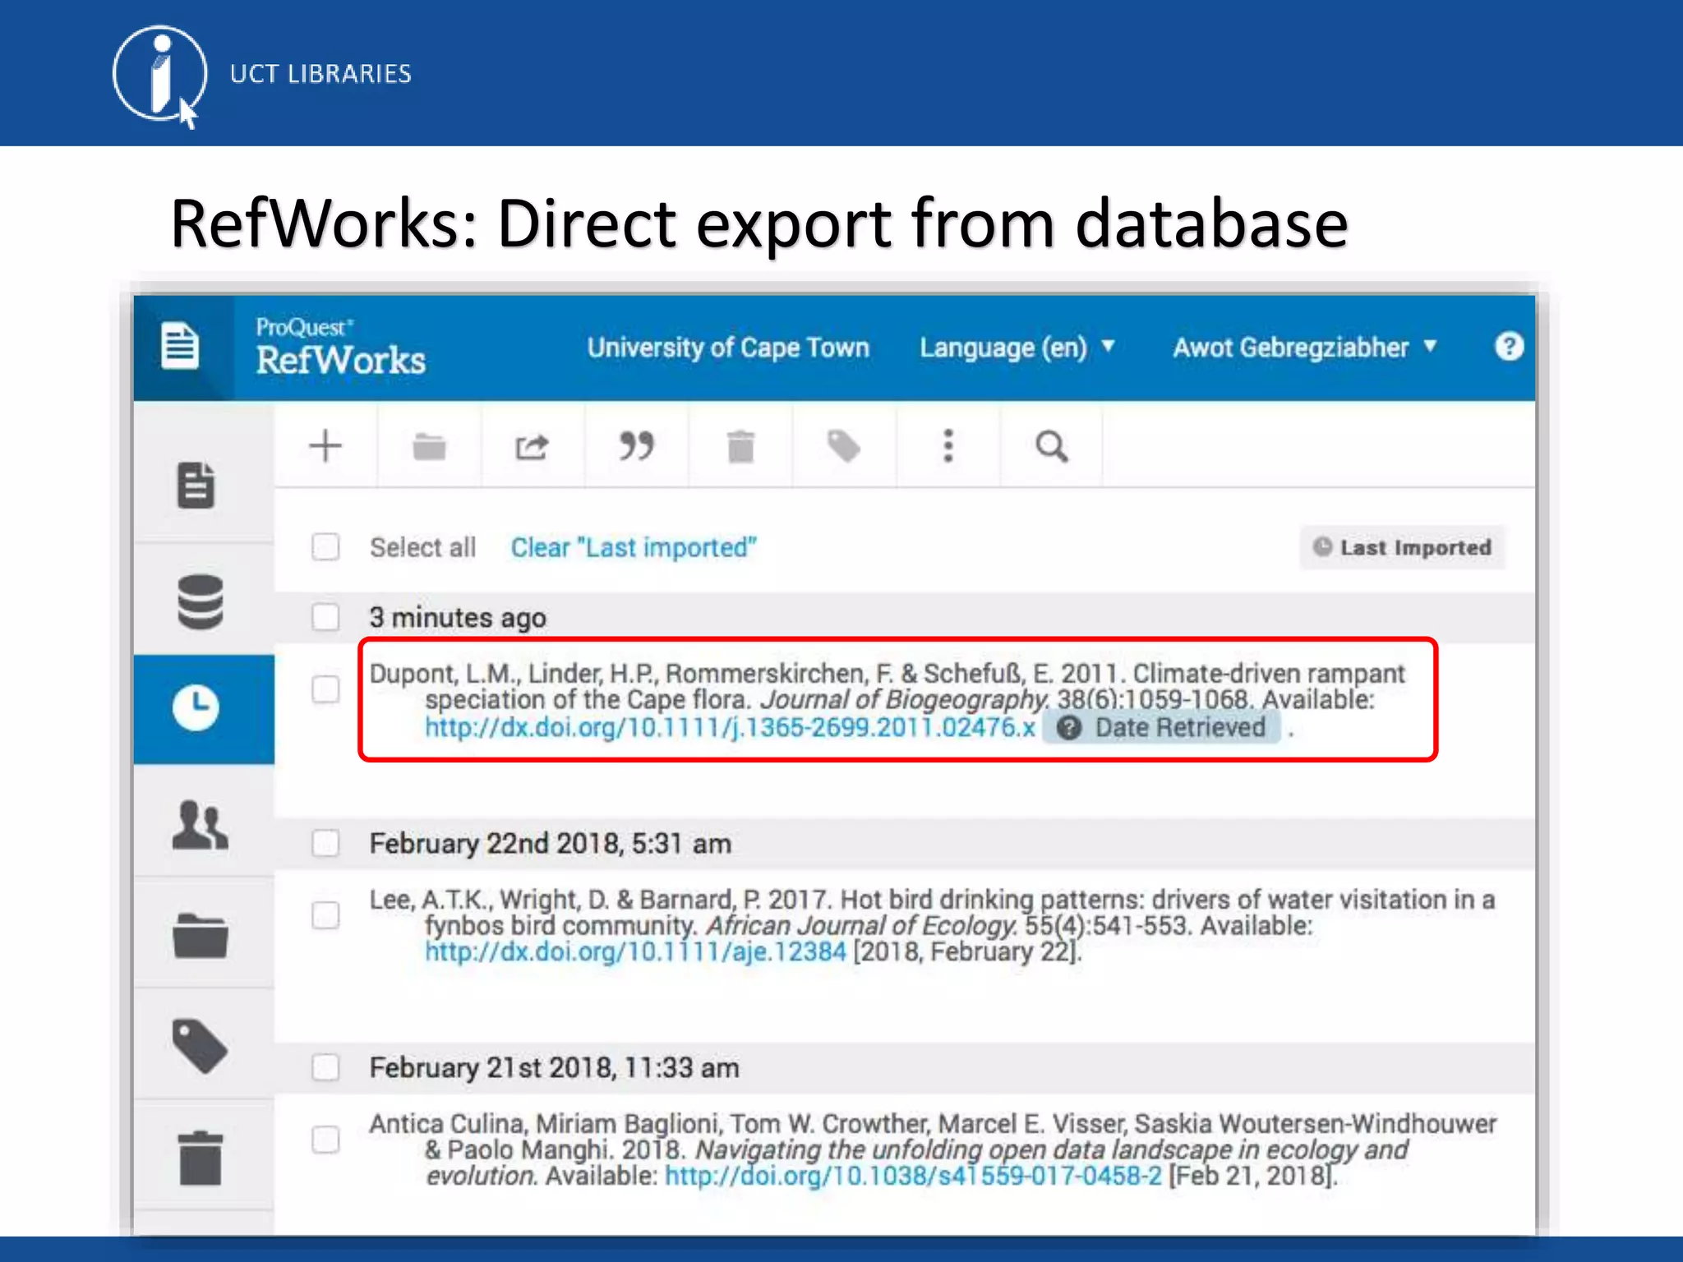
Task: Open the Awot Gebregziabher account dropdown
Action: (1305, 348)
